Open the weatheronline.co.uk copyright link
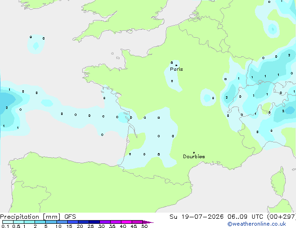 [257, 224]
